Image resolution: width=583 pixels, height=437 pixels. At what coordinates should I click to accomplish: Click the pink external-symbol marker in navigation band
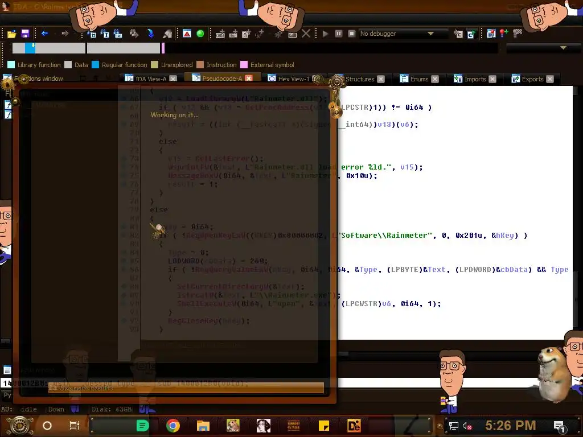[x=163, y=48]
